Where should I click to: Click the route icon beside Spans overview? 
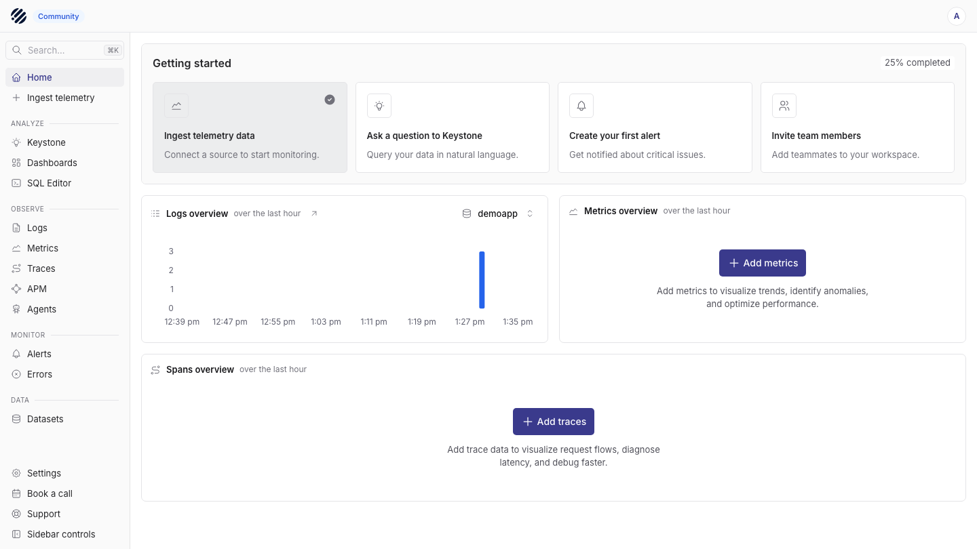coord(155,369)
